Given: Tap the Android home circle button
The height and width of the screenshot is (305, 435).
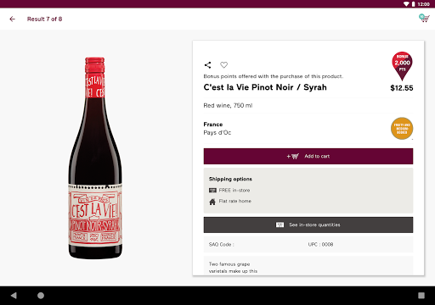Looking at the screenshot, I should pos(41,296).
